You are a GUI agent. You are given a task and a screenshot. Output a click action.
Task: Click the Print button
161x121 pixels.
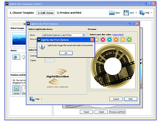(130, 99)
